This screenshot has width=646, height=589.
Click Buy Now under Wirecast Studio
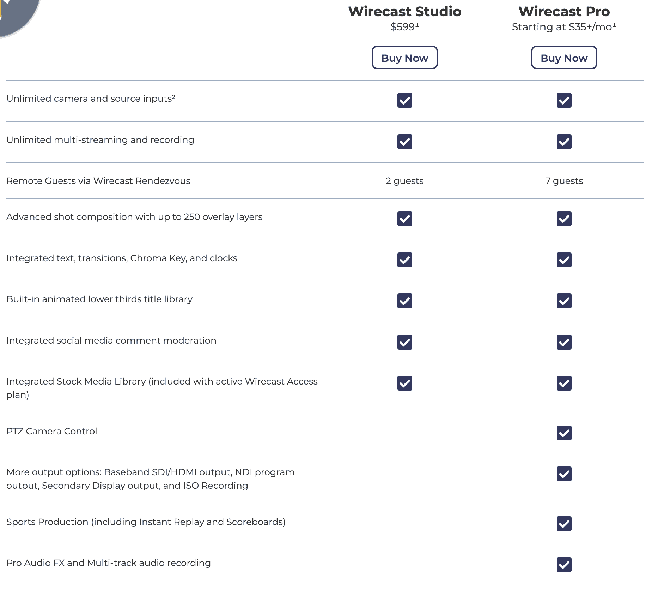point(404,58)
